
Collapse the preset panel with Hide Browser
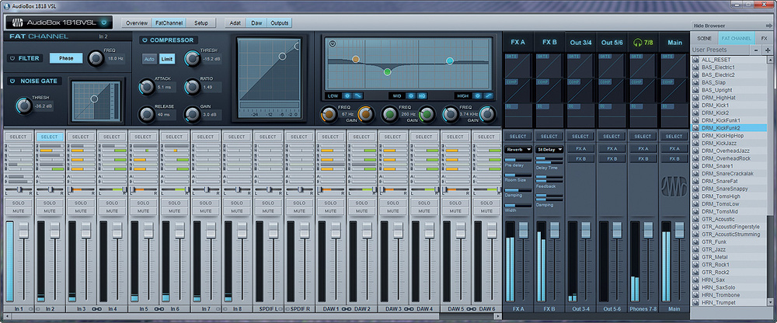click(709, 26)
